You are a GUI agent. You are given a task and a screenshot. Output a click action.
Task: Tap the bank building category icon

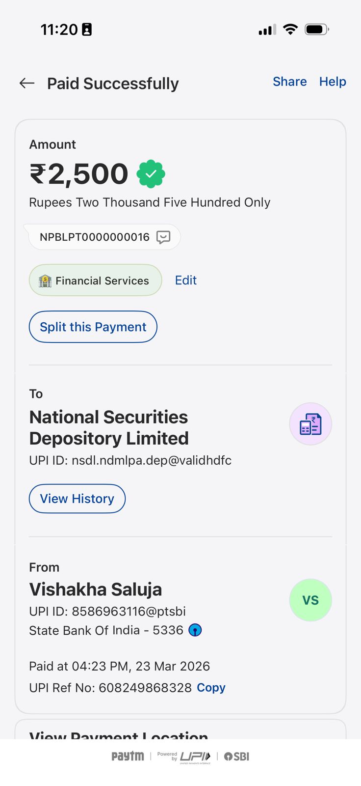coord(45,281)
